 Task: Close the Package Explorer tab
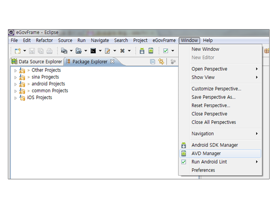tap(112, 61)
